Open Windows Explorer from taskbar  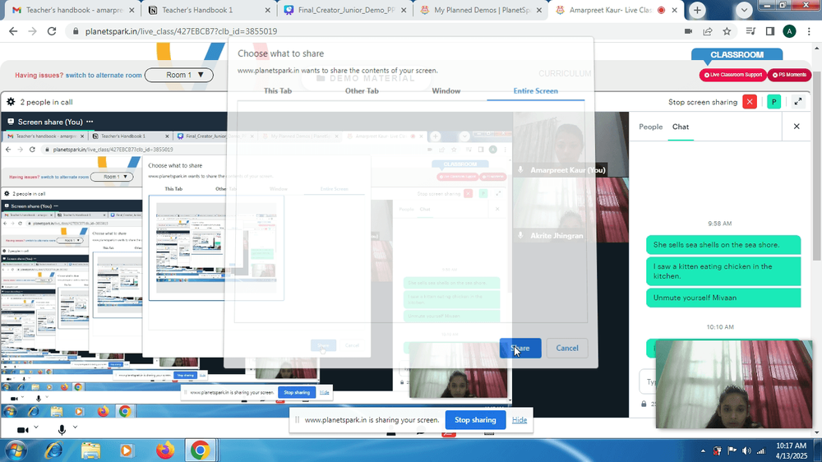point(90,450)
